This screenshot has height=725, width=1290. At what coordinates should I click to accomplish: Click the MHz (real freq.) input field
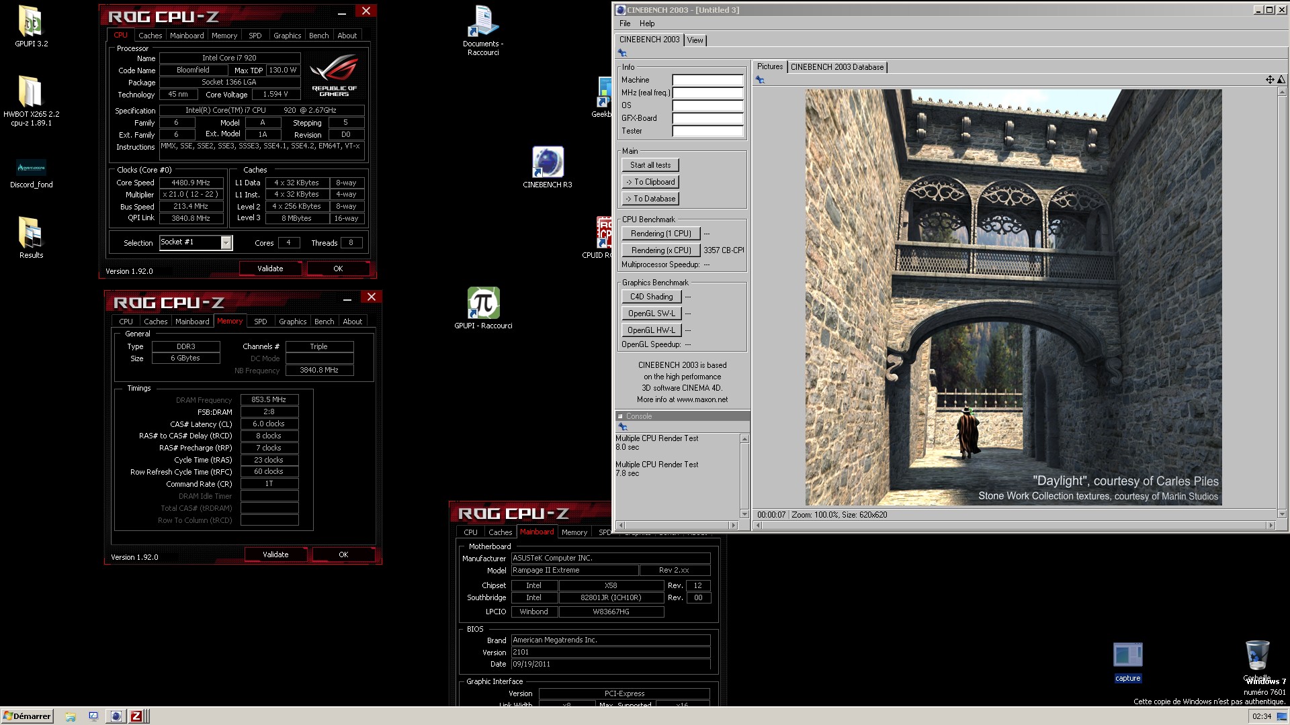click(x=707, y=93)
